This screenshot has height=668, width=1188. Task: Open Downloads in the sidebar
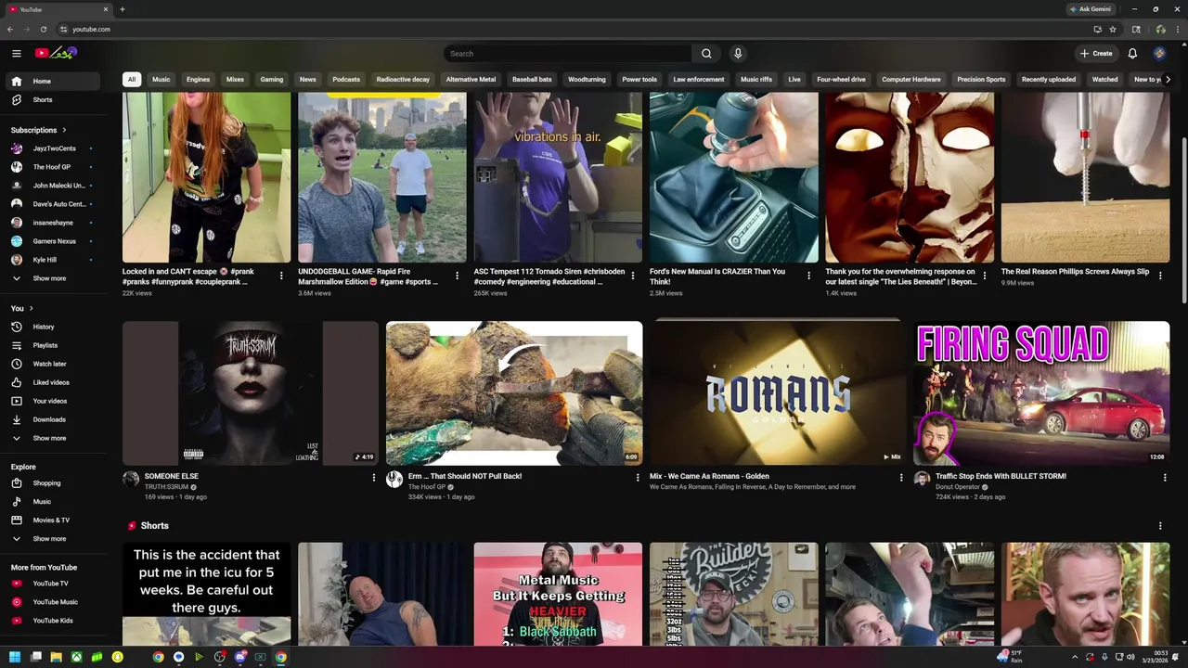click(49, 419)
